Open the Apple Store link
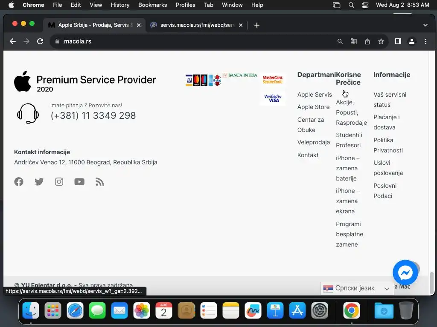The height and width of the screenshot is (327, 437). click(313, 107)
